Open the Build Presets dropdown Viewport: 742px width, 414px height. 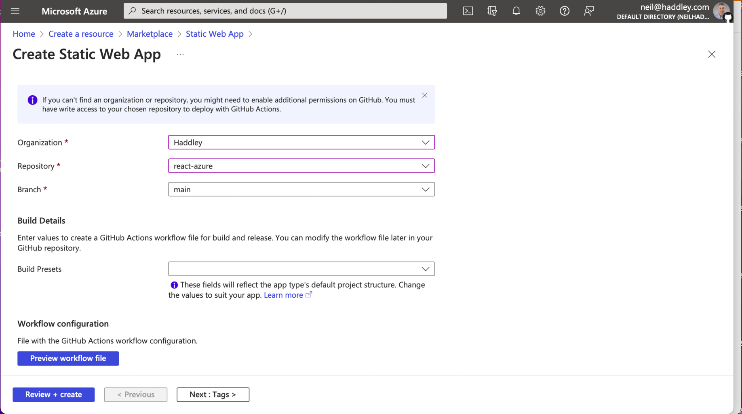point(301,269)
